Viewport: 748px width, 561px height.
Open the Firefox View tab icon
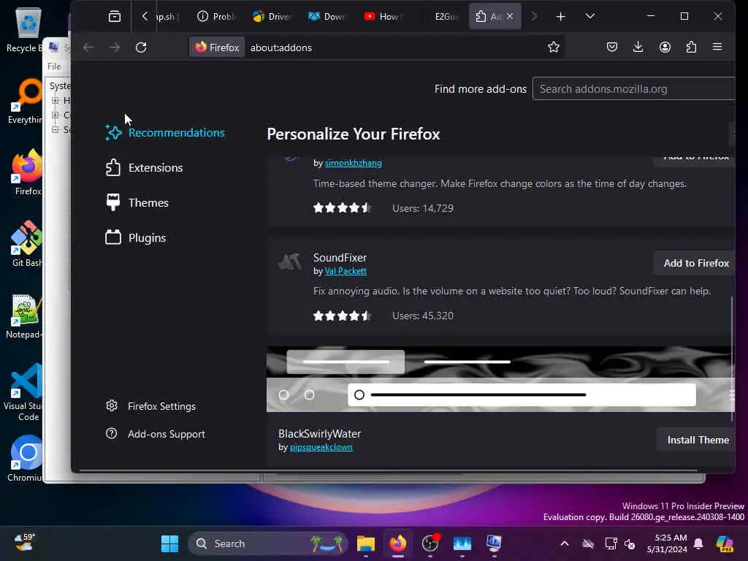(115, 17)
